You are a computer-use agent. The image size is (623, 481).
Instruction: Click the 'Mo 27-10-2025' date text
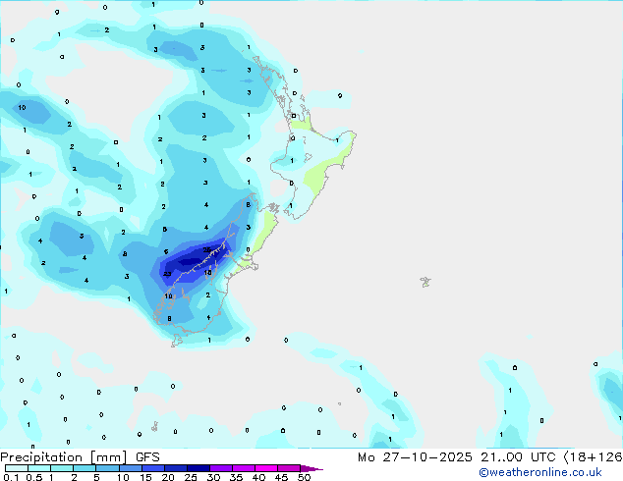[x=415, y=457]
